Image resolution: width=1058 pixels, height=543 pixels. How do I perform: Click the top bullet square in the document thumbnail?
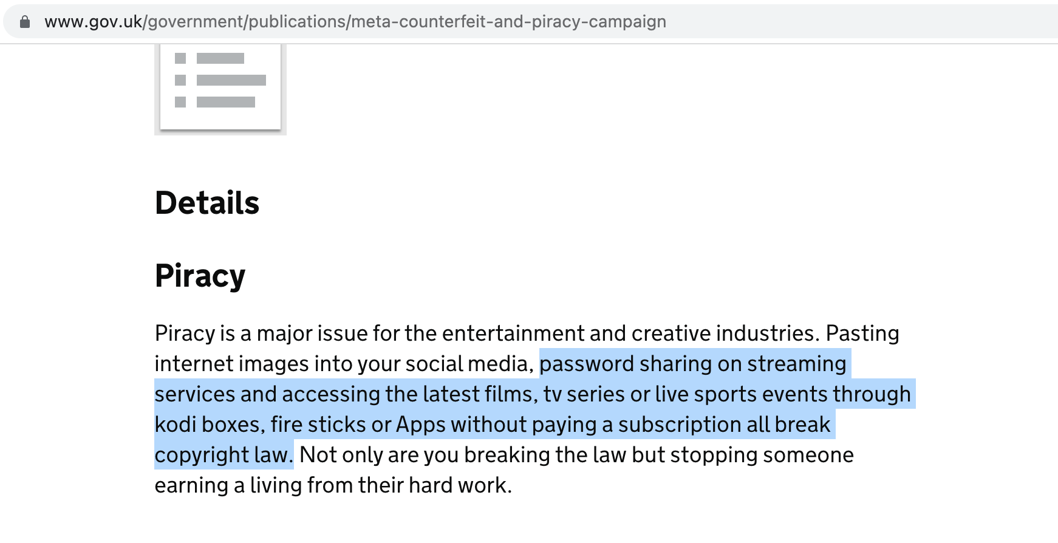180,58
